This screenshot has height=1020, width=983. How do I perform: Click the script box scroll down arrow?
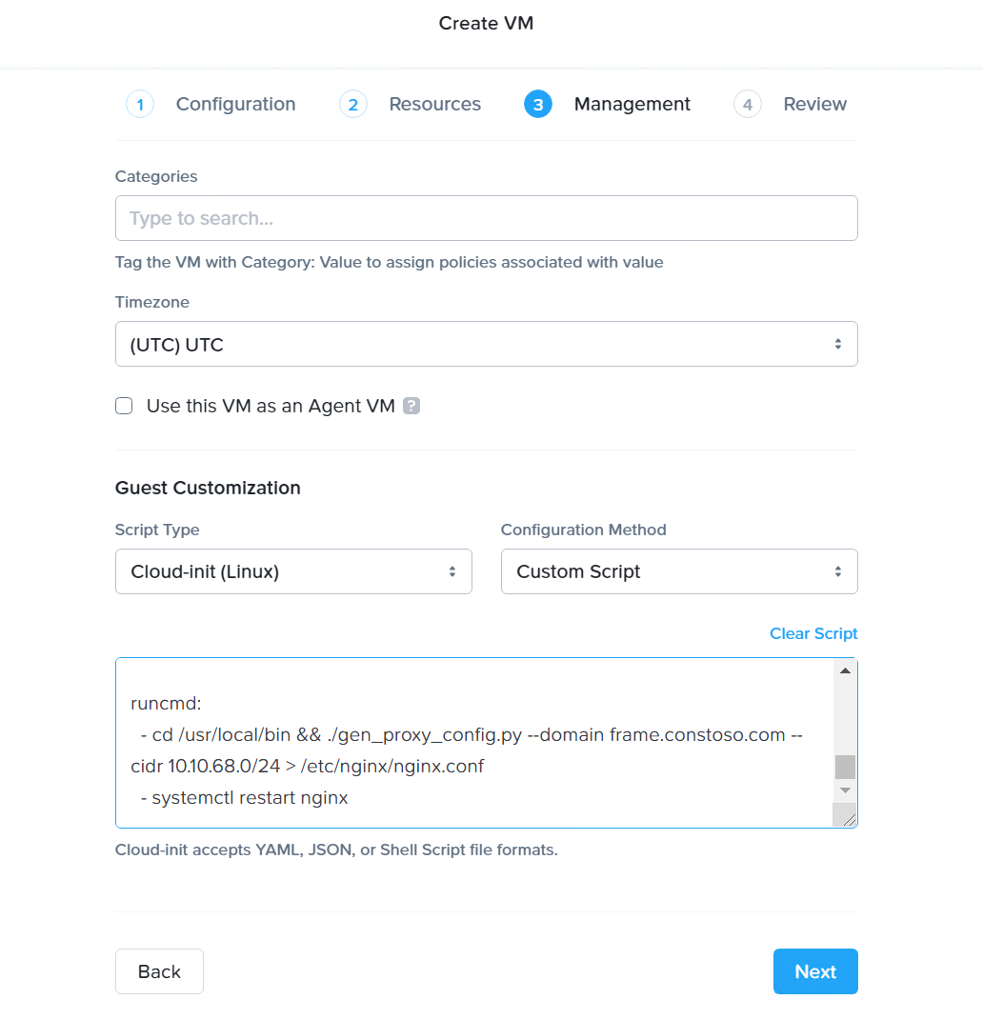click(844, 790)
